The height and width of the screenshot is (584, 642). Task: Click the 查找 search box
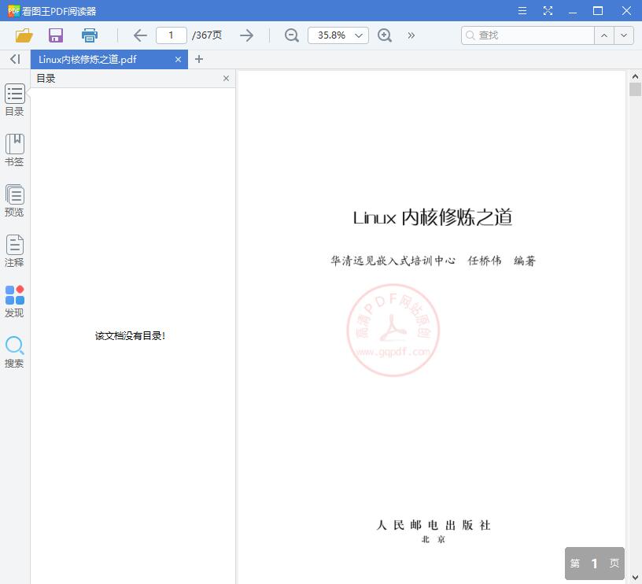click(528, 35)
